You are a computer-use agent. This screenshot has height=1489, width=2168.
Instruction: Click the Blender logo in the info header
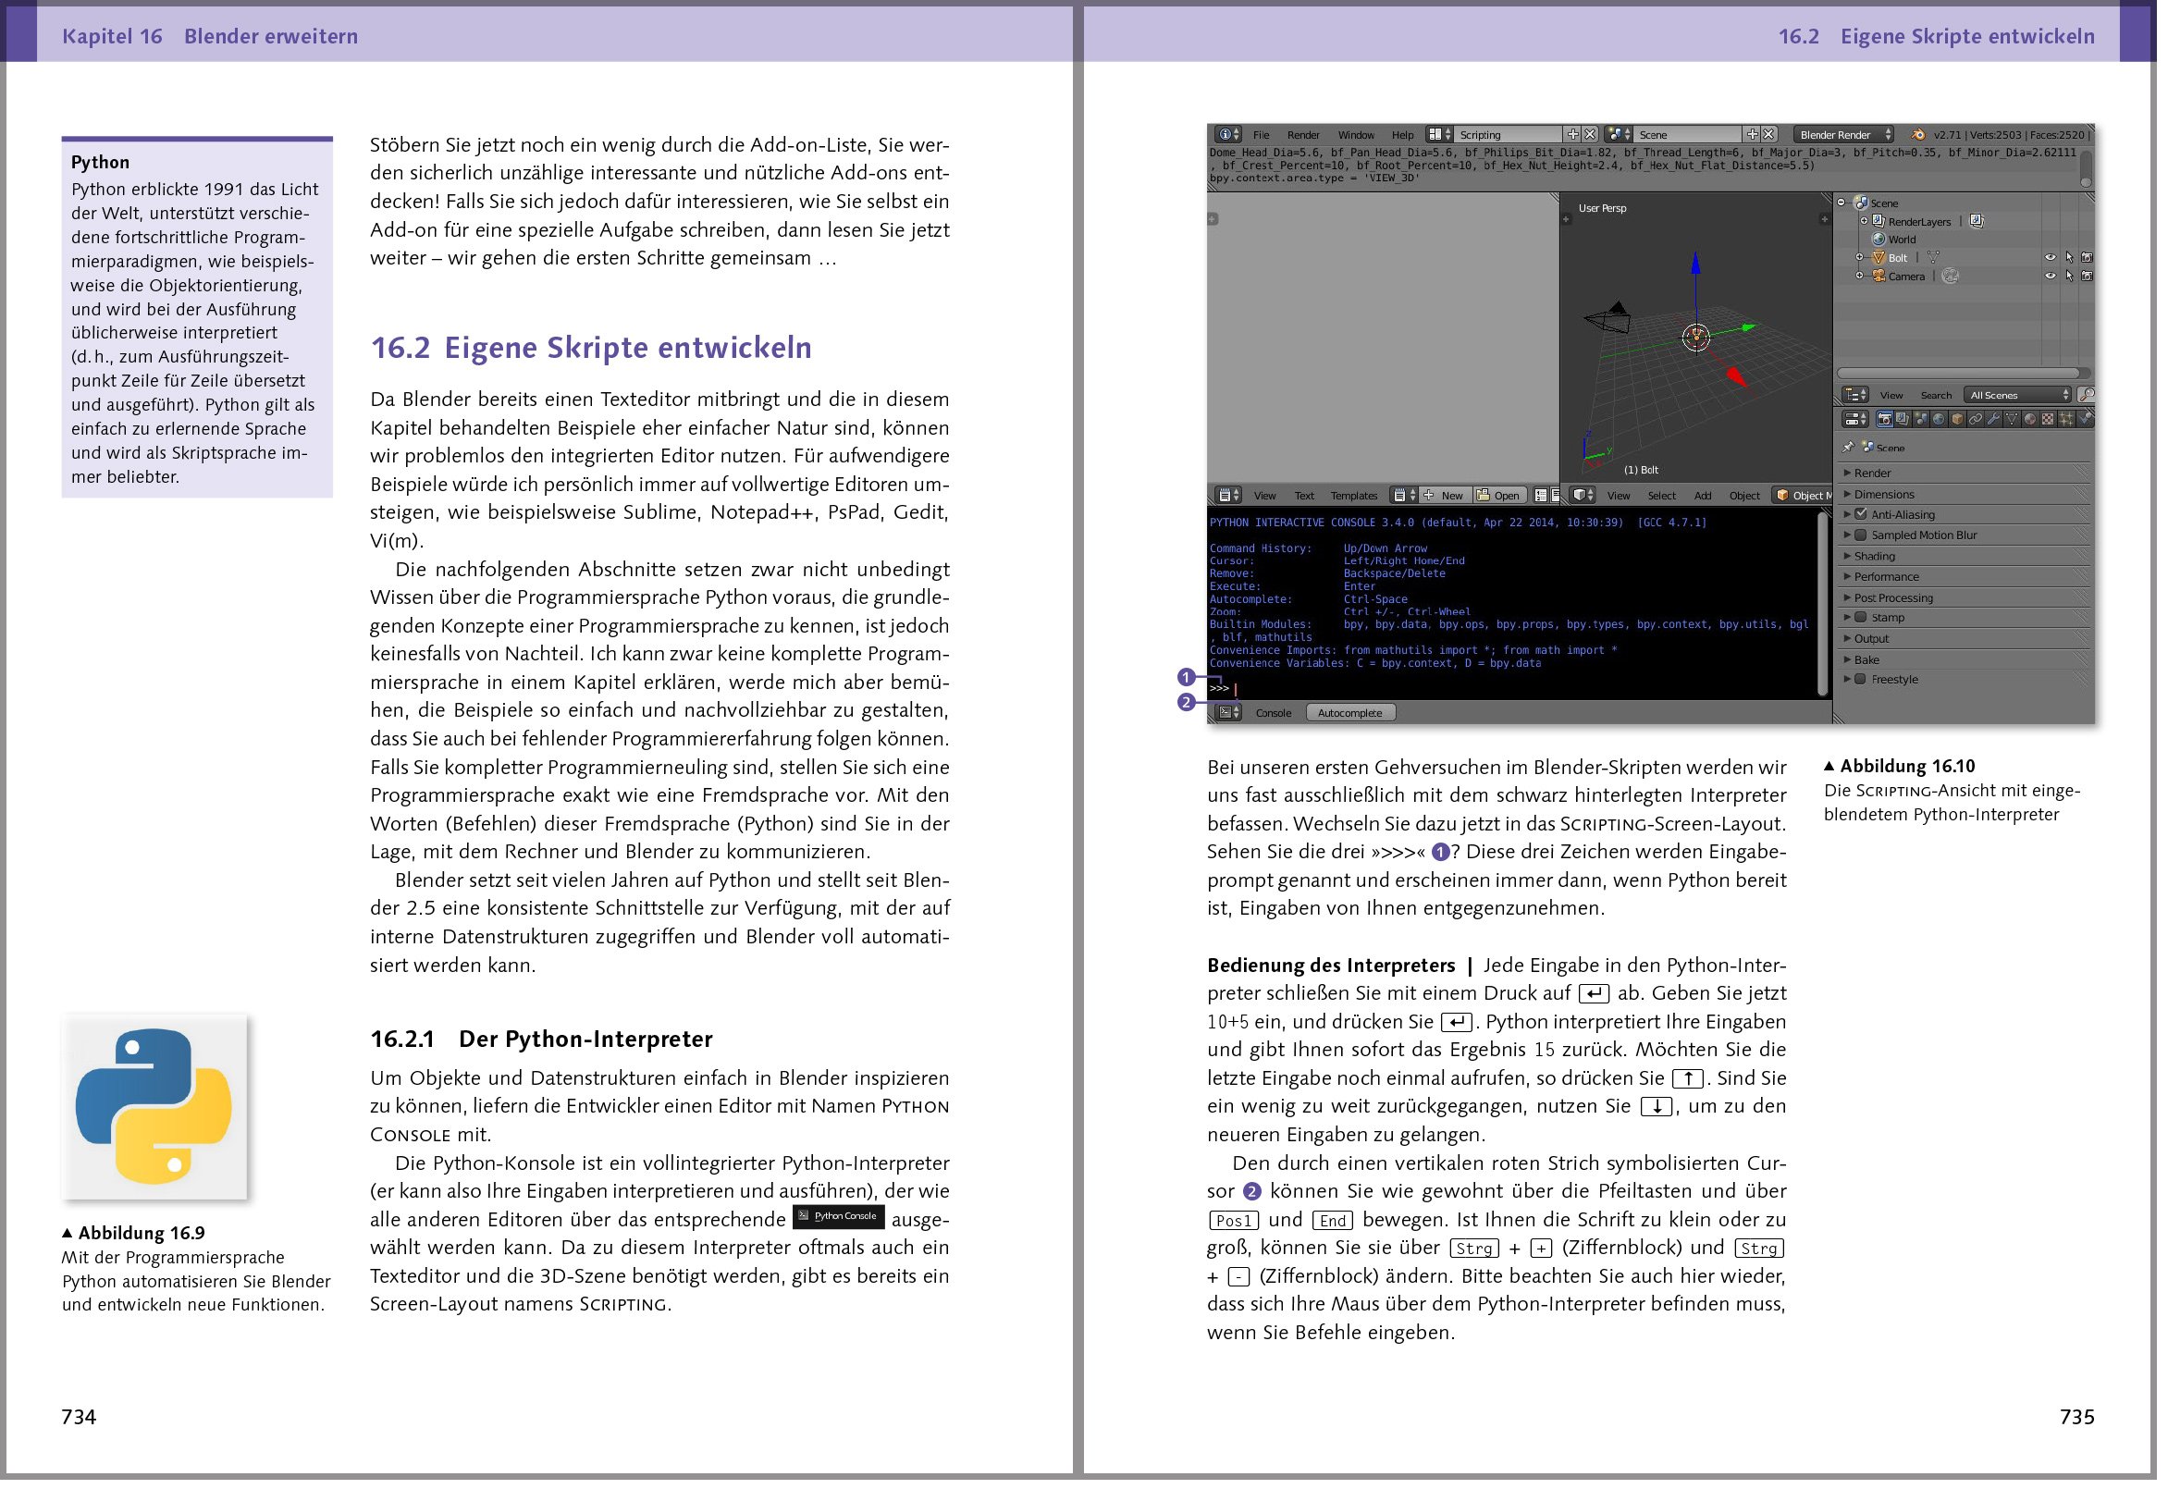[x=1917, y=134]
